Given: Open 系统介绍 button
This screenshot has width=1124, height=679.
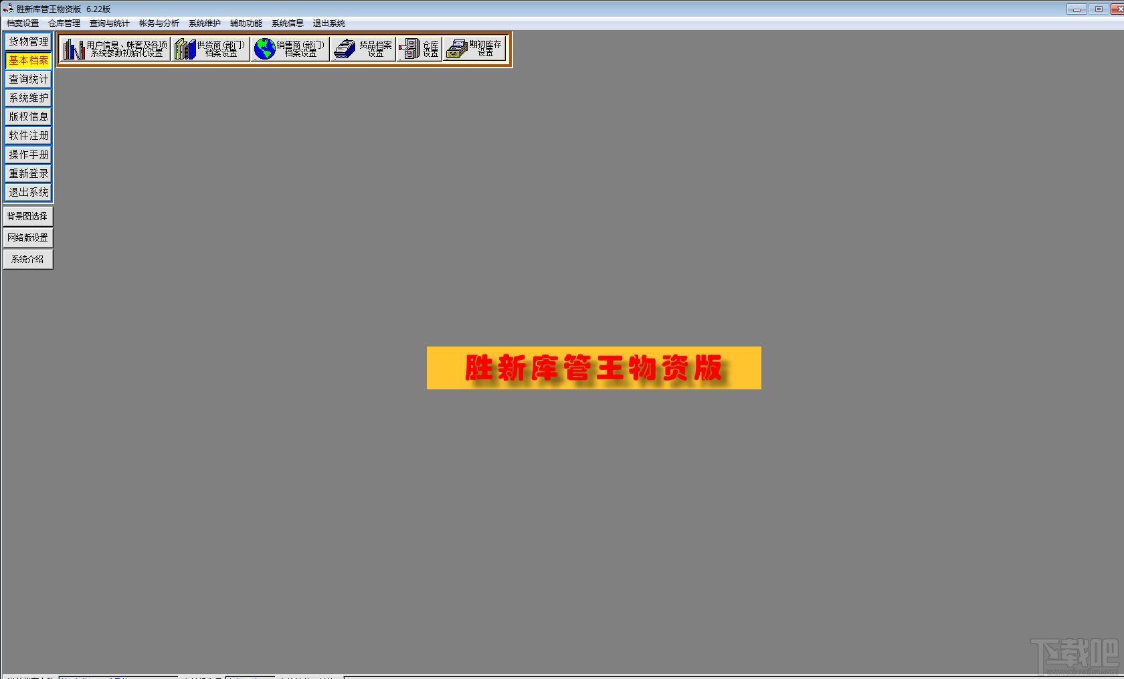Looking at the screenshot, I should pyautogui.click(x=27, y=259).
